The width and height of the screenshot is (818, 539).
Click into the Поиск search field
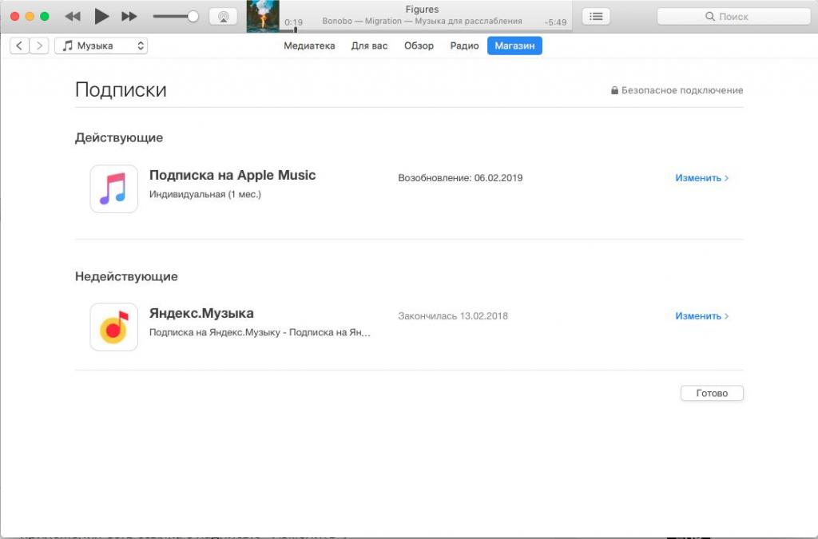click(x=733, y=17)
